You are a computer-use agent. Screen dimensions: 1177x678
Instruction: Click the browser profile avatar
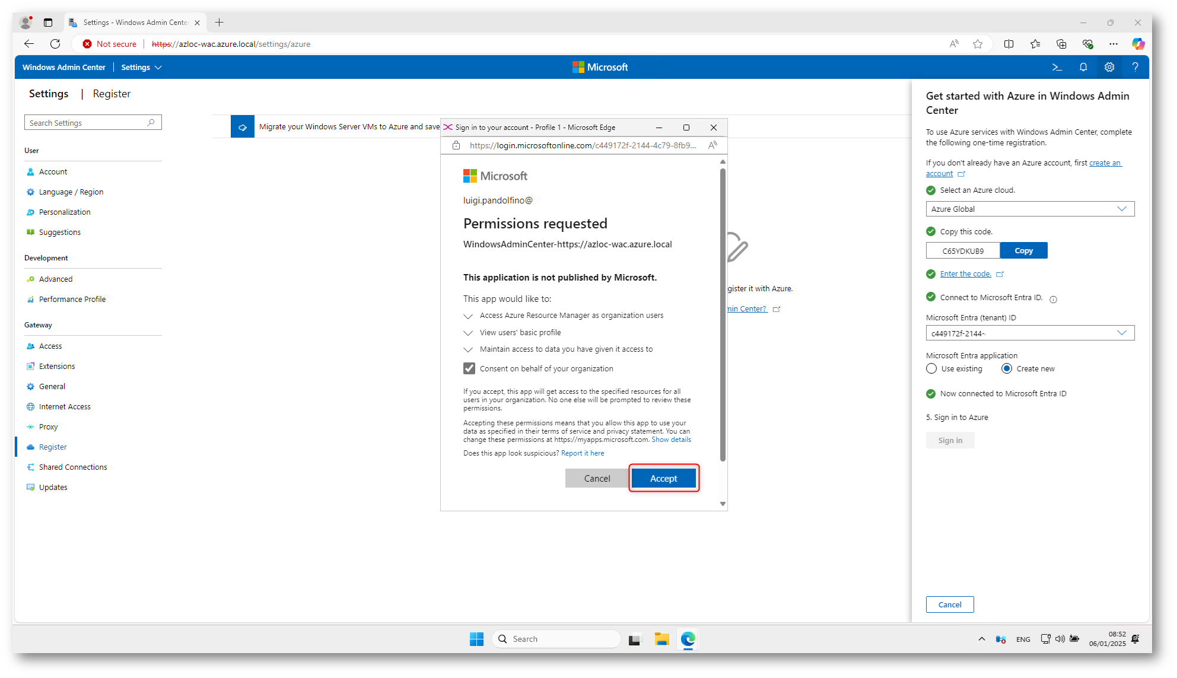(x=26, y=23)
